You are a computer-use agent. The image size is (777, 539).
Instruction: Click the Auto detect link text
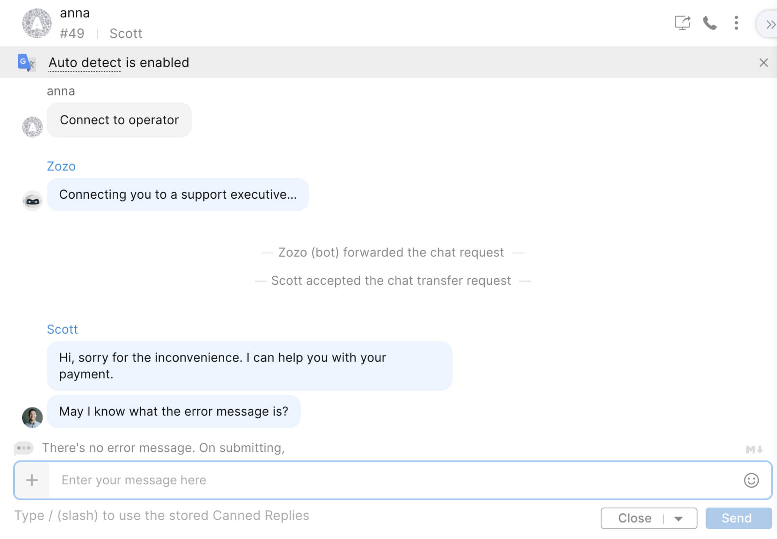(85, 62)
